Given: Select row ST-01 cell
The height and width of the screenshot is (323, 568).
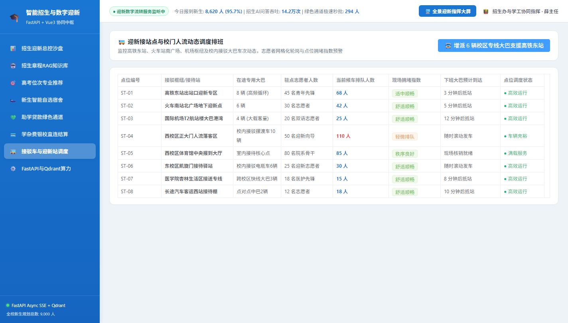Looking at the screenshot, I should point(140,93).
